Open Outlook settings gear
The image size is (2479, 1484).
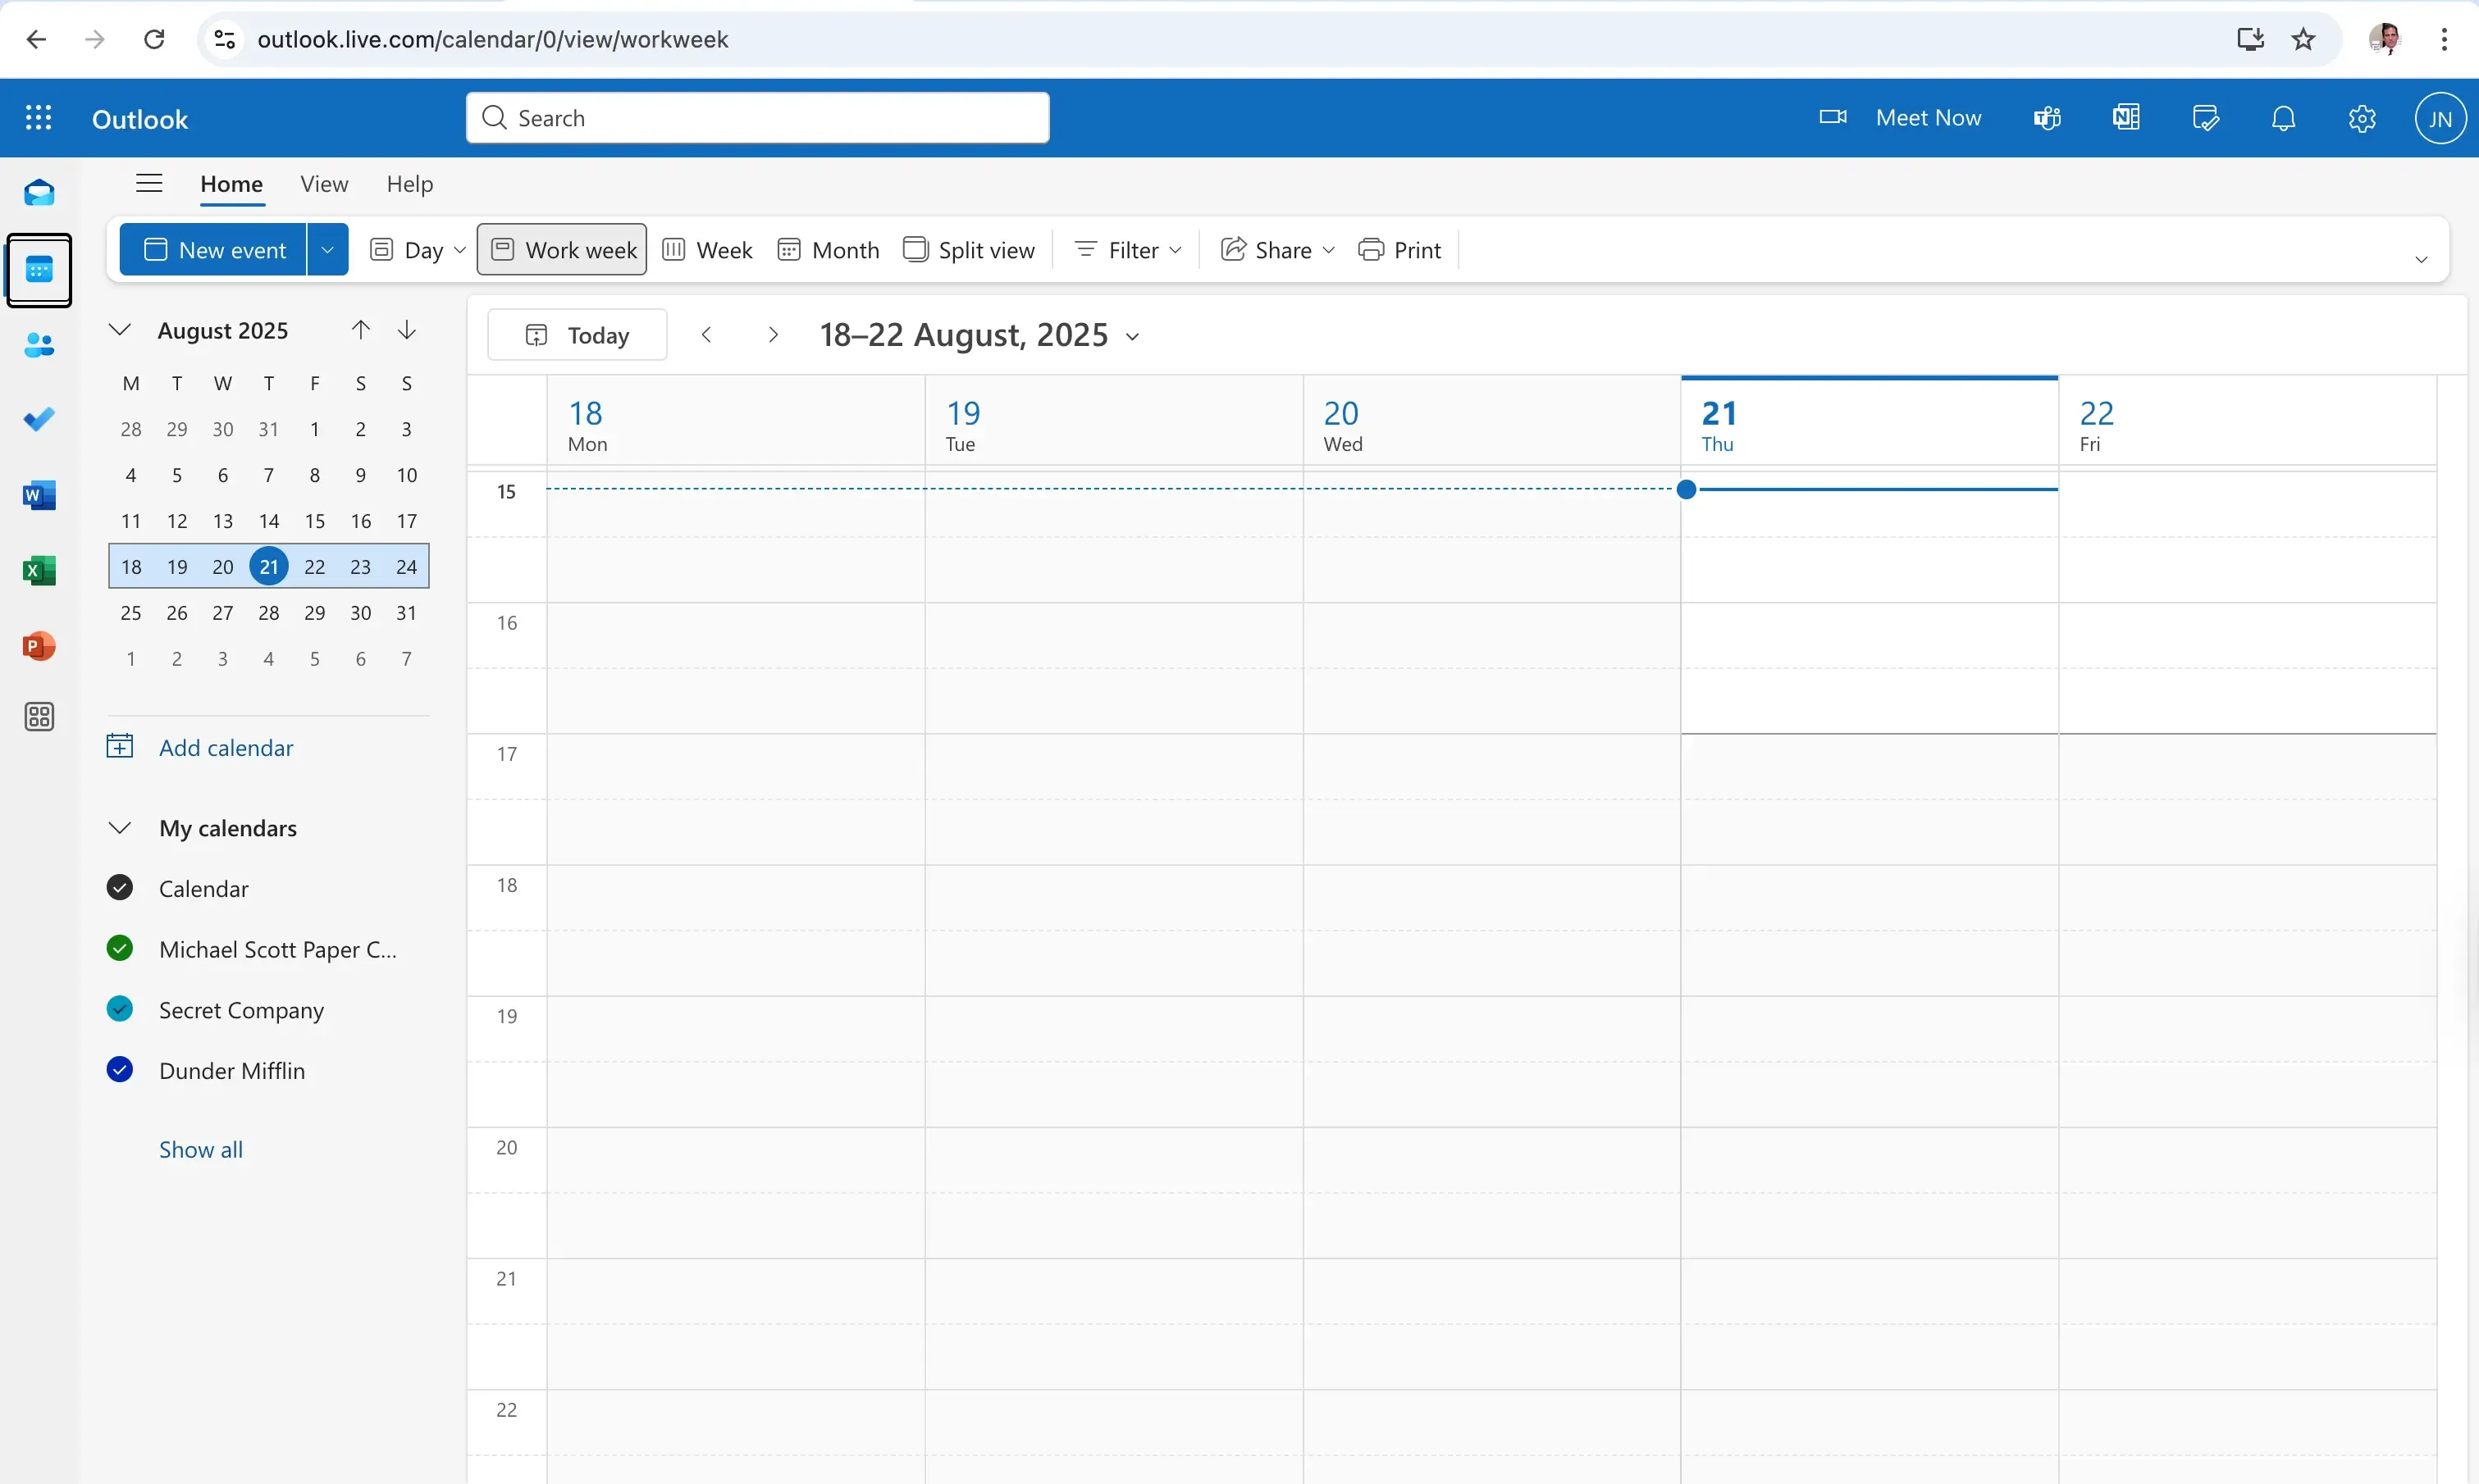click(2362, 117)
